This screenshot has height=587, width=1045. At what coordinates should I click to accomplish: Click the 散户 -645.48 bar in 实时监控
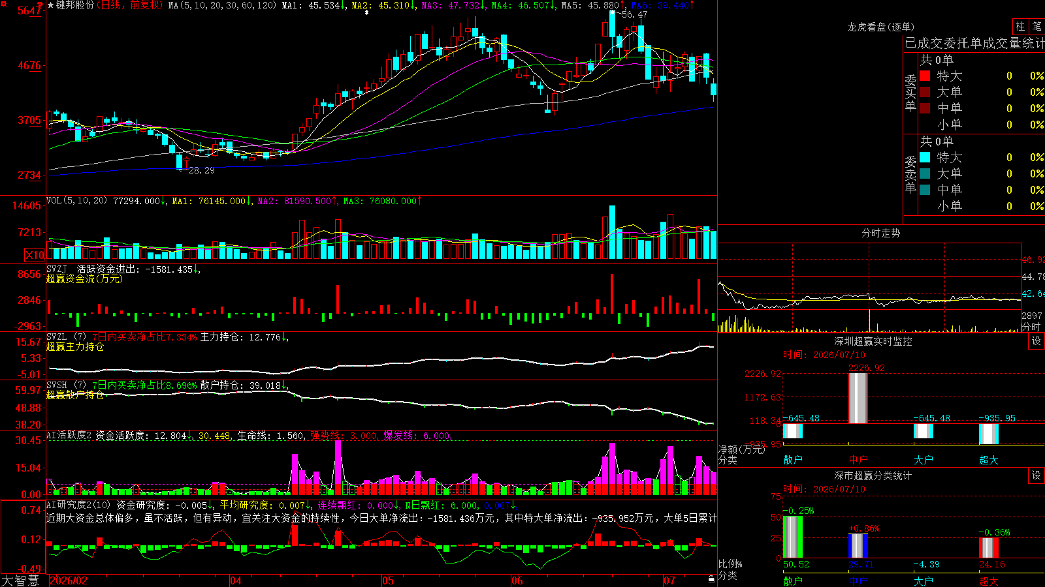point(793,430)
